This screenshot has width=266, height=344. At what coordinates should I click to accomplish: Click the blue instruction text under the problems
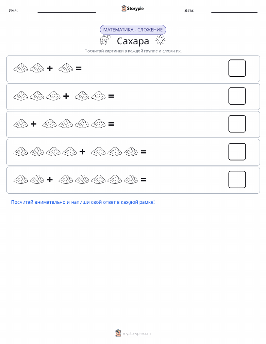pos(83,202)
